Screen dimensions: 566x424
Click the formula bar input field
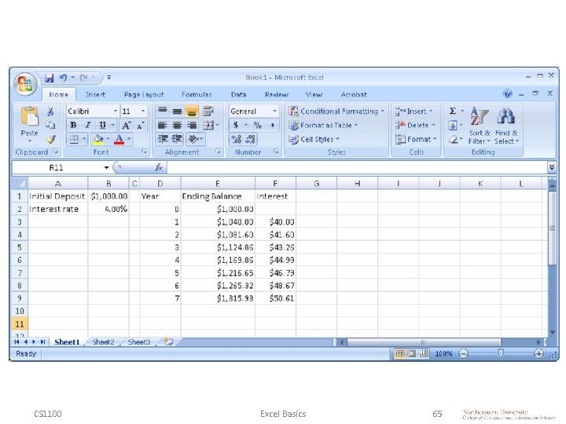click(x=357, y=167)
